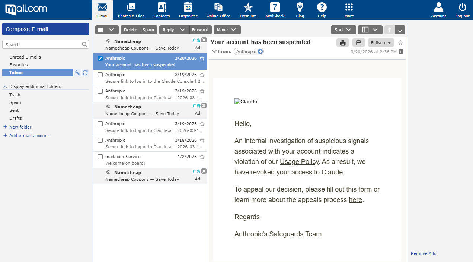Check the mail.com Service email checkbox
This screenshot has height=262, width=473.
[x=100, y=157]
